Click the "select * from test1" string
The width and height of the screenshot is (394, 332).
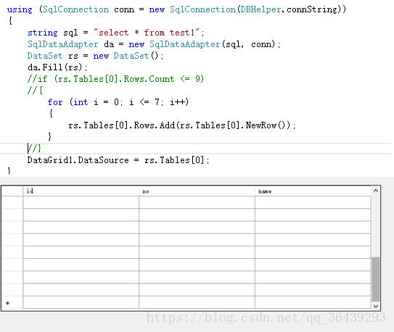(147, 33)
